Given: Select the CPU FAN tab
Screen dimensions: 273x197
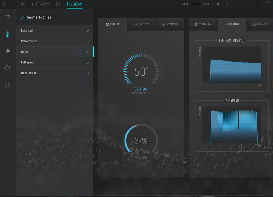Looking at the screenshot, I should [113, 24].
